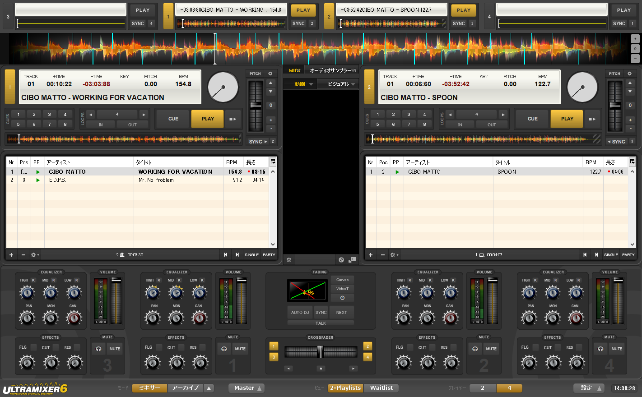Click NEXT in the Fading panel

pyautogui.click(x=342, y=312)
